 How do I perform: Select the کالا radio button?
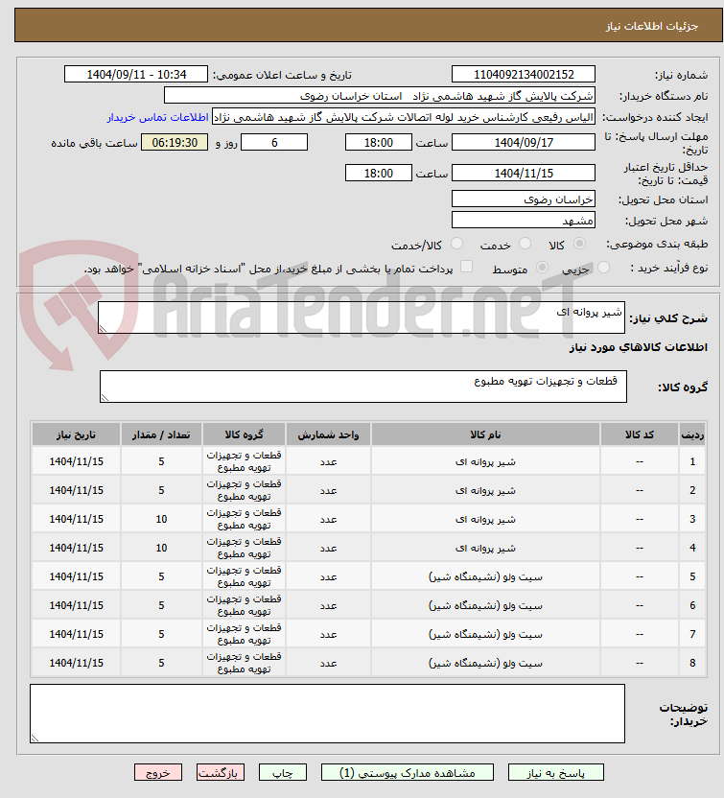[579, 244]
